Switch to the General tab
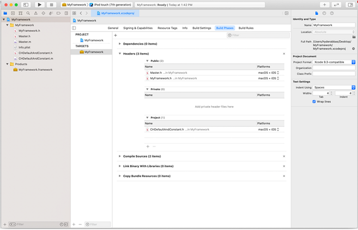Viewport: 358px width, 230px height. tap(113, 28)
